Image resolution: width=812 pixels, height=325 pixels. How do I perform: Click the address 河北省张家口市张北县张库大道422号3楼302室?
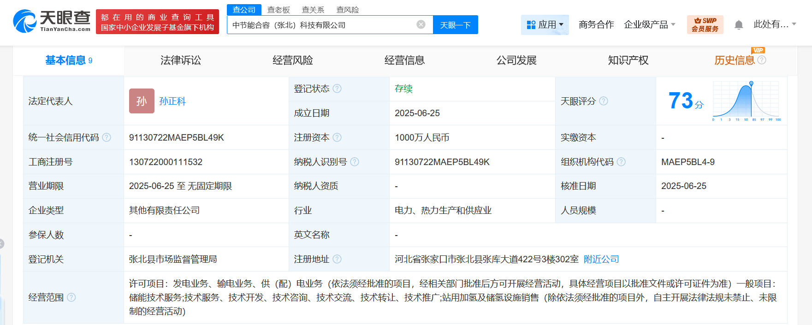pos(486,259)
